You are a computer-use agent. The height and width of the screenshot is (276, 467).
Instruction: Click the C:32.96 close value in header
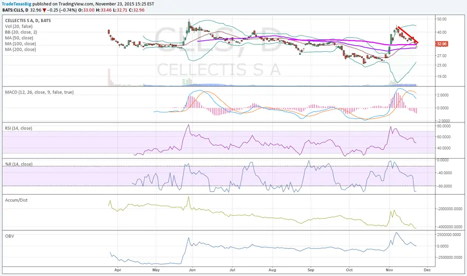(x=137, y=10)
